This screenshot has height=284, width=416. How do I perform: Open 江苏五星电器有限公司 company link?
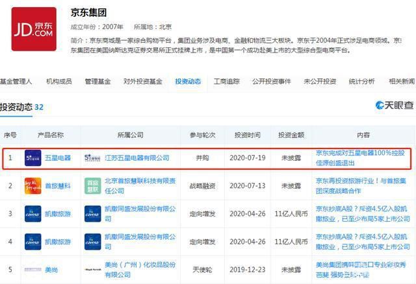click(x=137, y=158)
